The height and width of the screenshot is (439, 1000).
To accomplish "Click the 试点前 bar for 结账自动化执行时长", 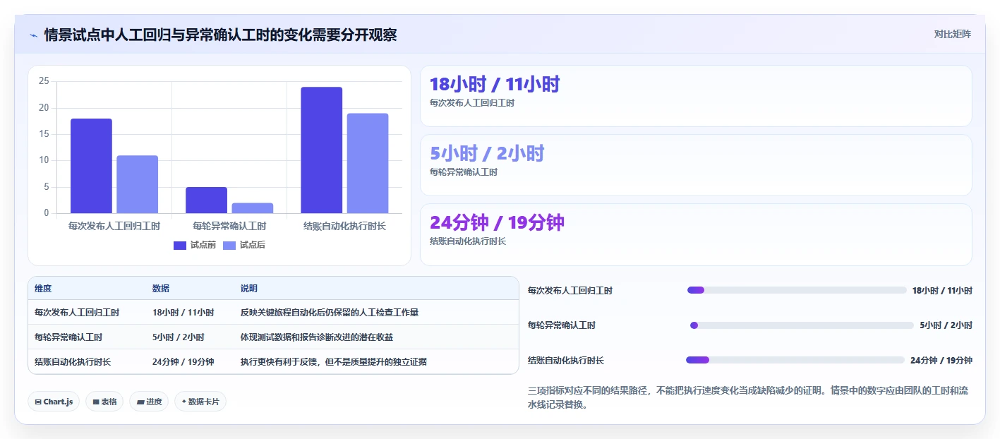I will (x=322, y=150).
